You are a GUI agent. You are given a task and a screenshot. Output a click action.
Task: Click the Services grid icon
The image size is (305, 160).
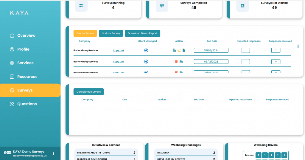click(x=12, y=63)
